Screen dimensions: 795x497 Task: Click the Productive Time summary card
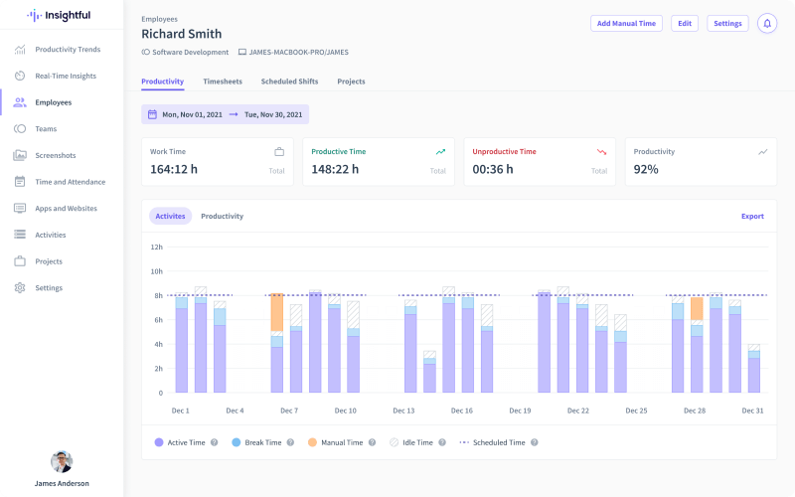(x=378, y=161)
